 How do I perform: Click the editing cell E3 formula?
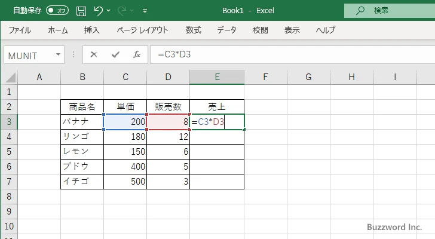tap(217, 122)
